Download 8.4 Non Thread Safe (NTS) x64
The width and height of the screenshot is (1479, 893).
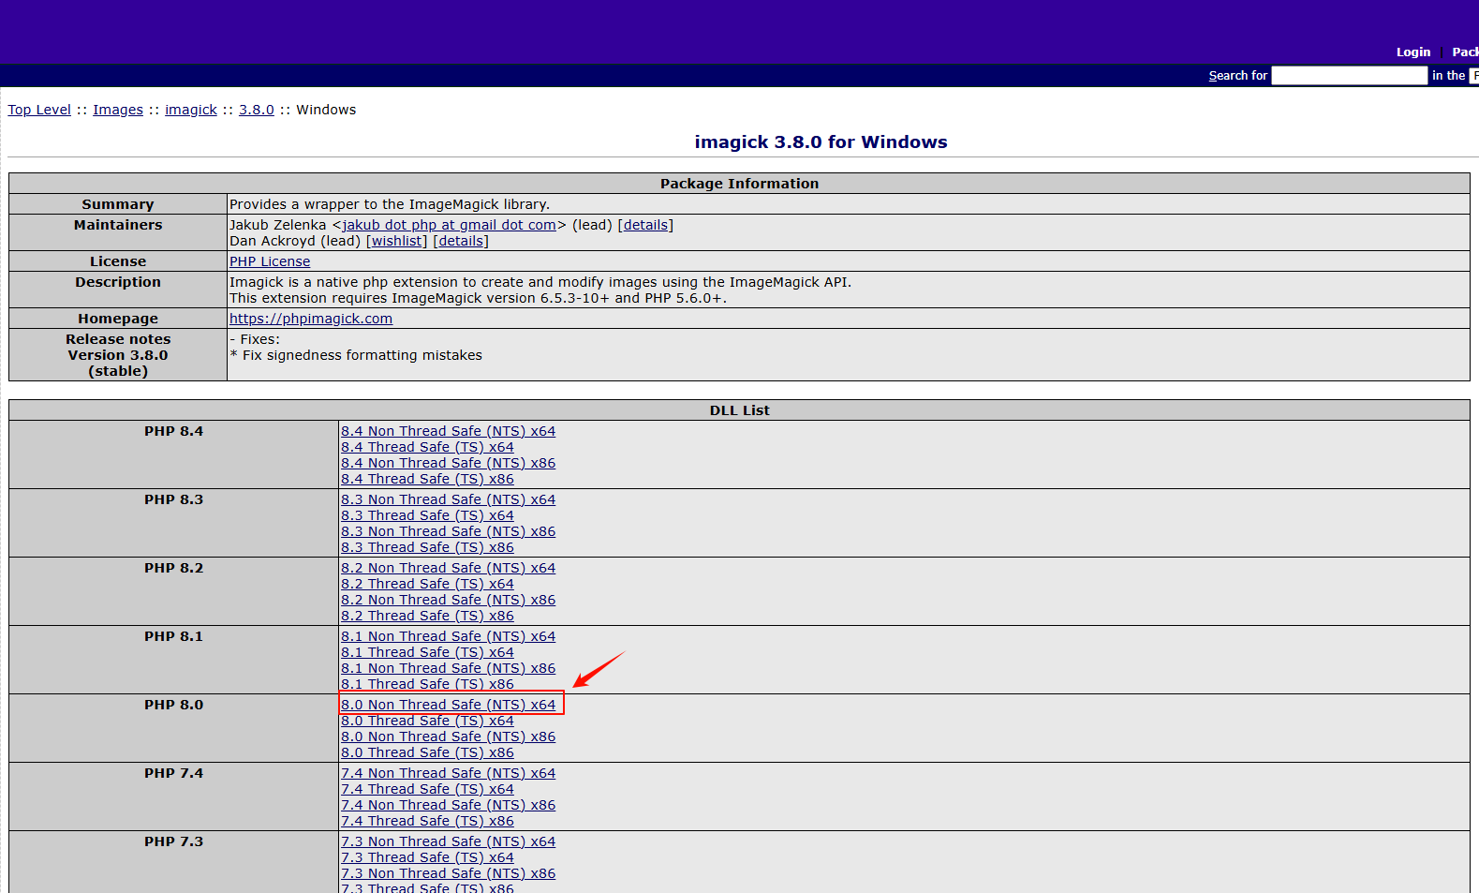448,431
